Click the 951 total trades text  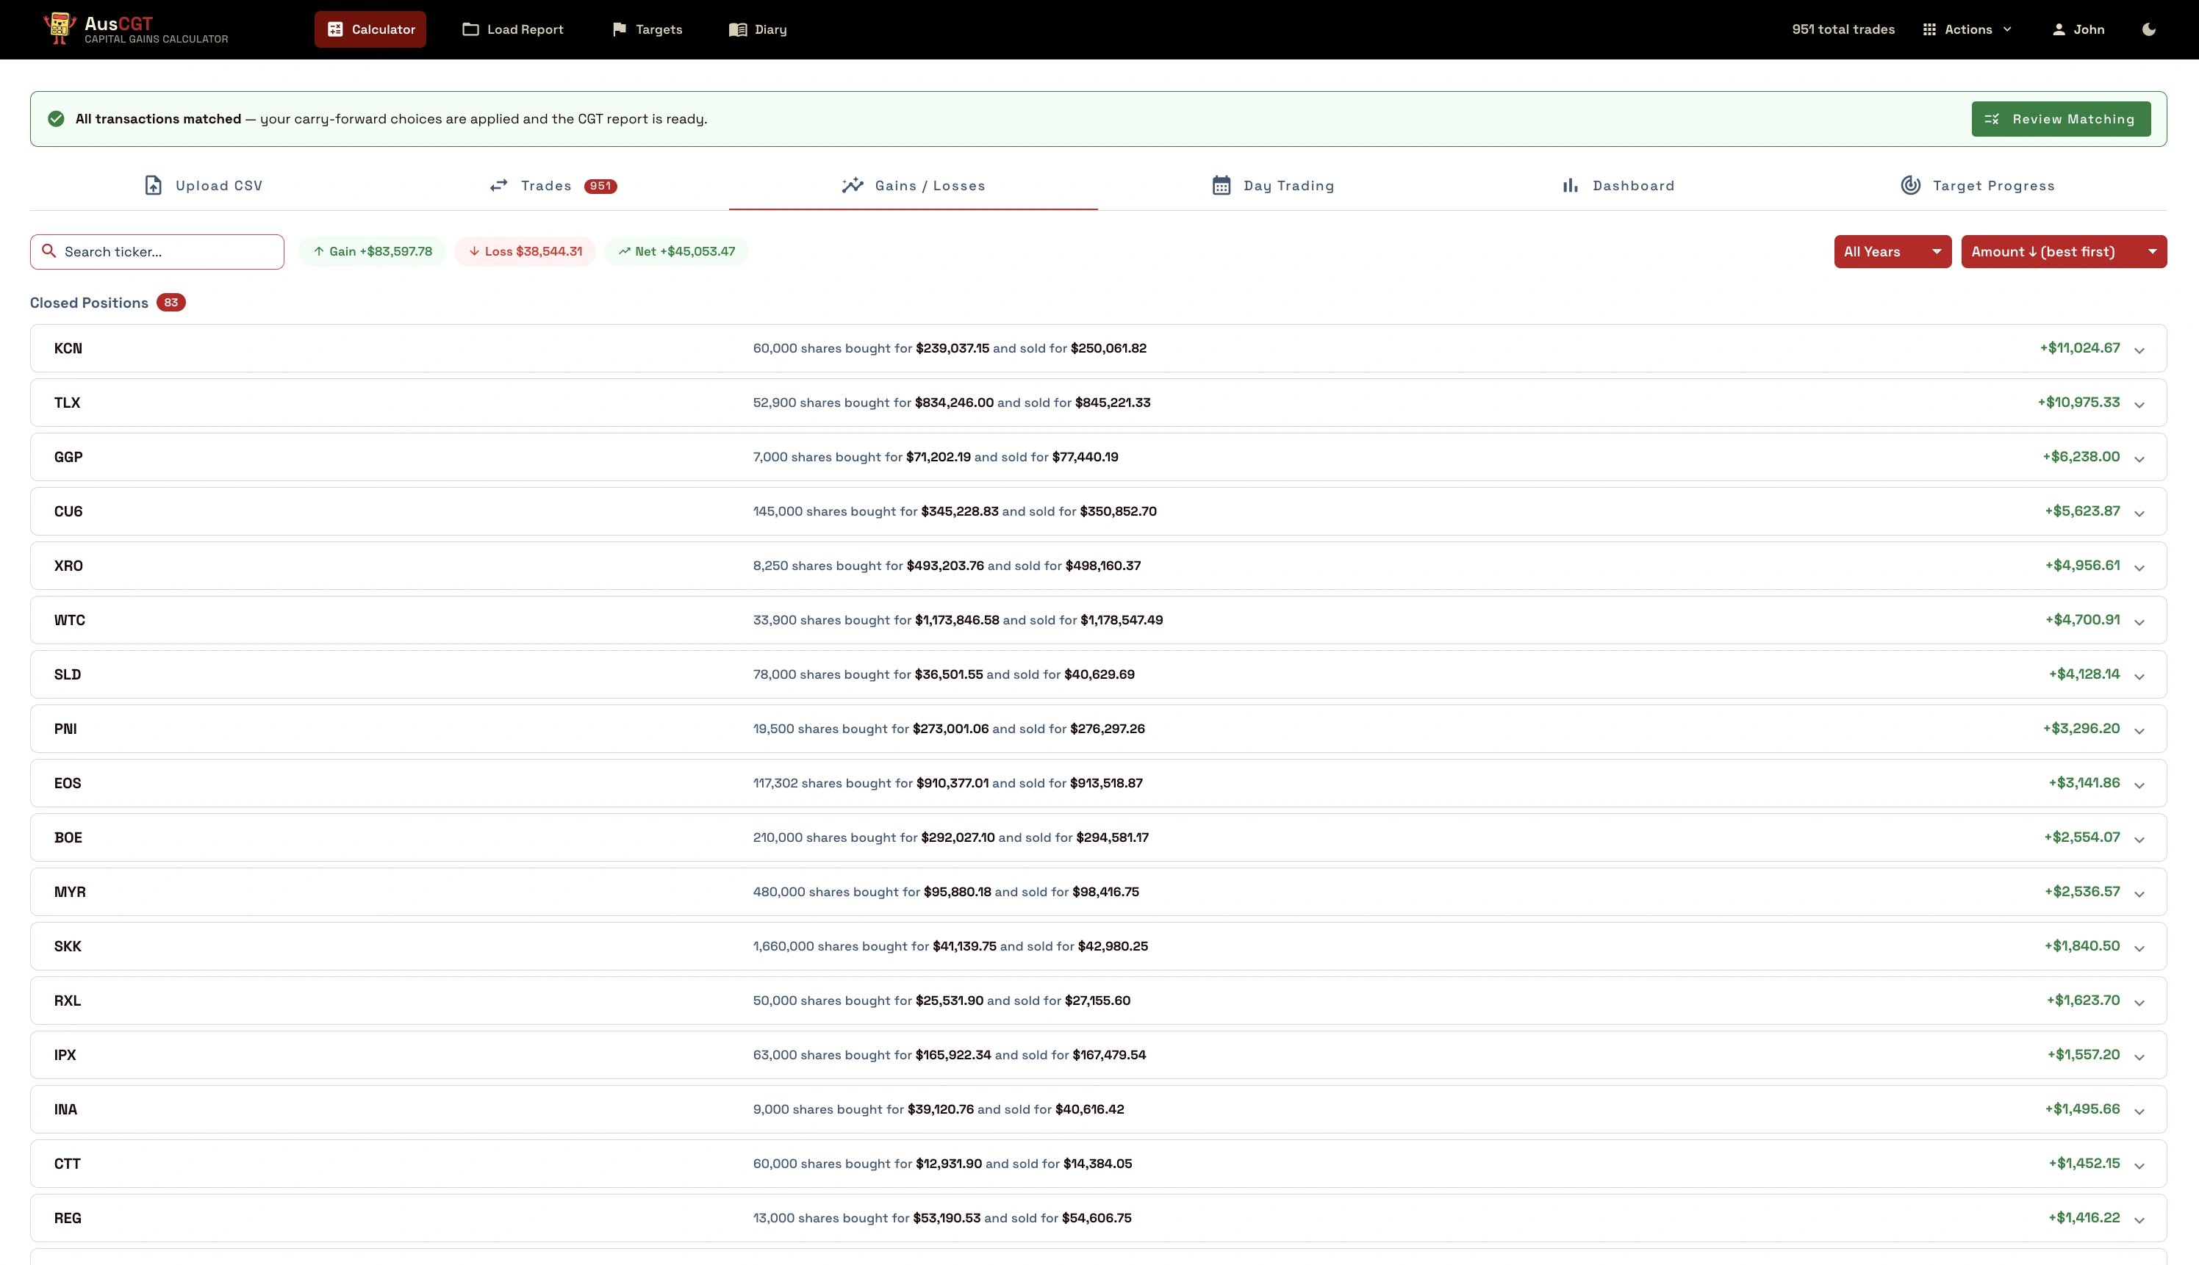pyautogui.click(x=1843, y=29)
